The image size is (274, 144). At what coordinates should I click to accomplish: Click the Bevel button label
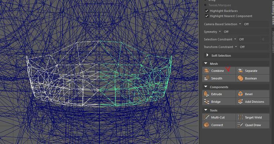pyautogui.click(x=249, y=94)
